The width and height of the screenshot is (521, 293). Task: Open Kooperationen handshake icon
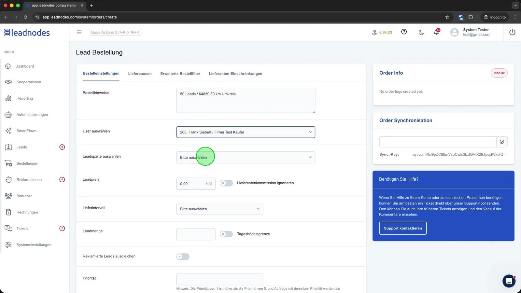(8, 82)
